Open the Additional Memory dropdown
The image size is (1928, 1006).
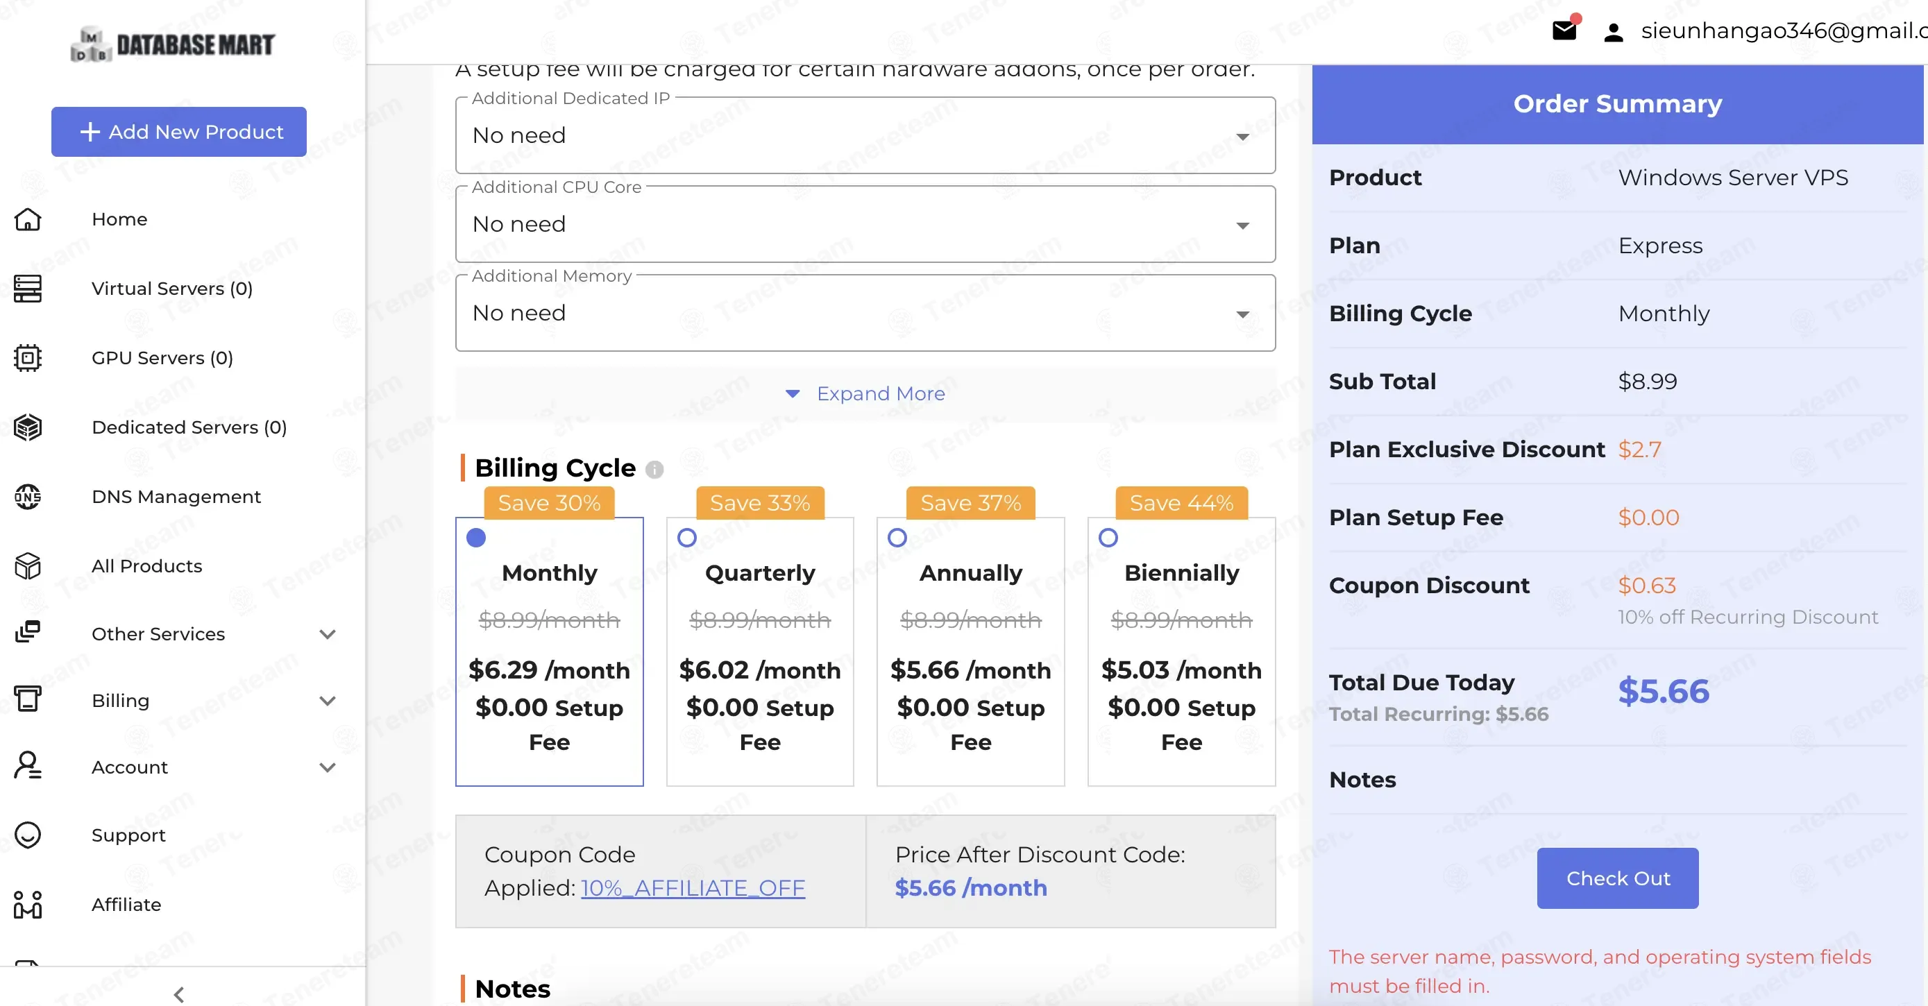865,314
